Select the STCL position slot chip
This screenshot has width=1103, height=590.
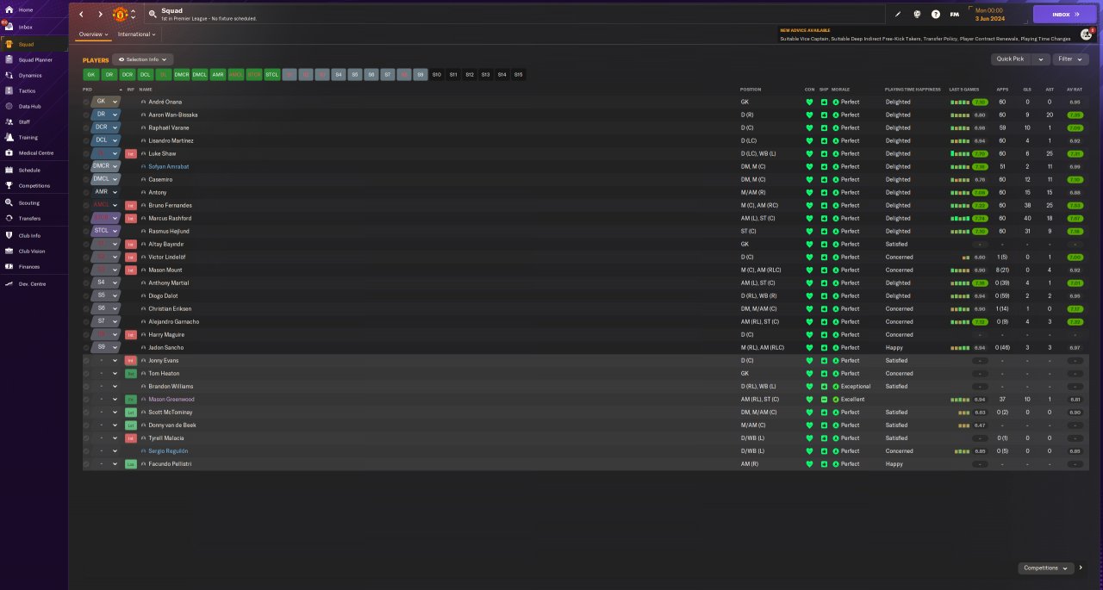tap(271, 75)
